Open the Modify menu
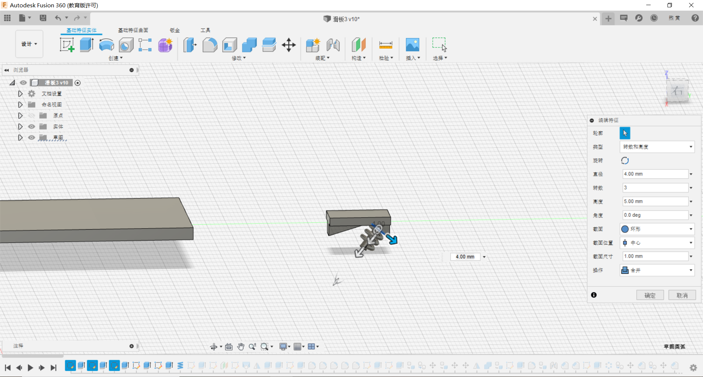Viewport: 703px width, 377px height. tap(239, 58)
